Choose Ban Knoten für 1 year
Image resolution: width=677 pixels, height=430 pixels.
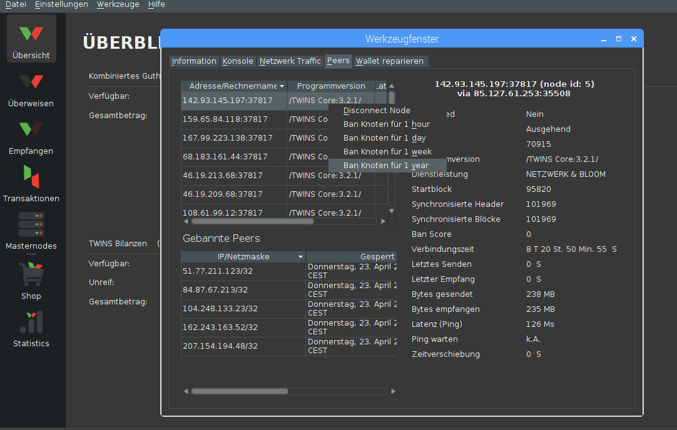(387, 166)
